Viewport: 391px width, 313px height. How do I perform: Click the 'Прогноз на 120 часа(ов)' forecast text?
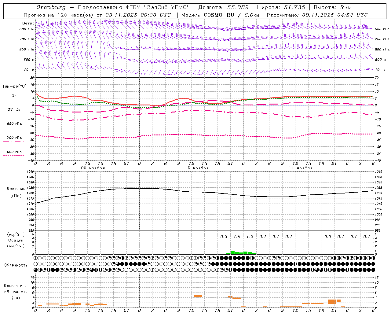click(x=59, y=15)
